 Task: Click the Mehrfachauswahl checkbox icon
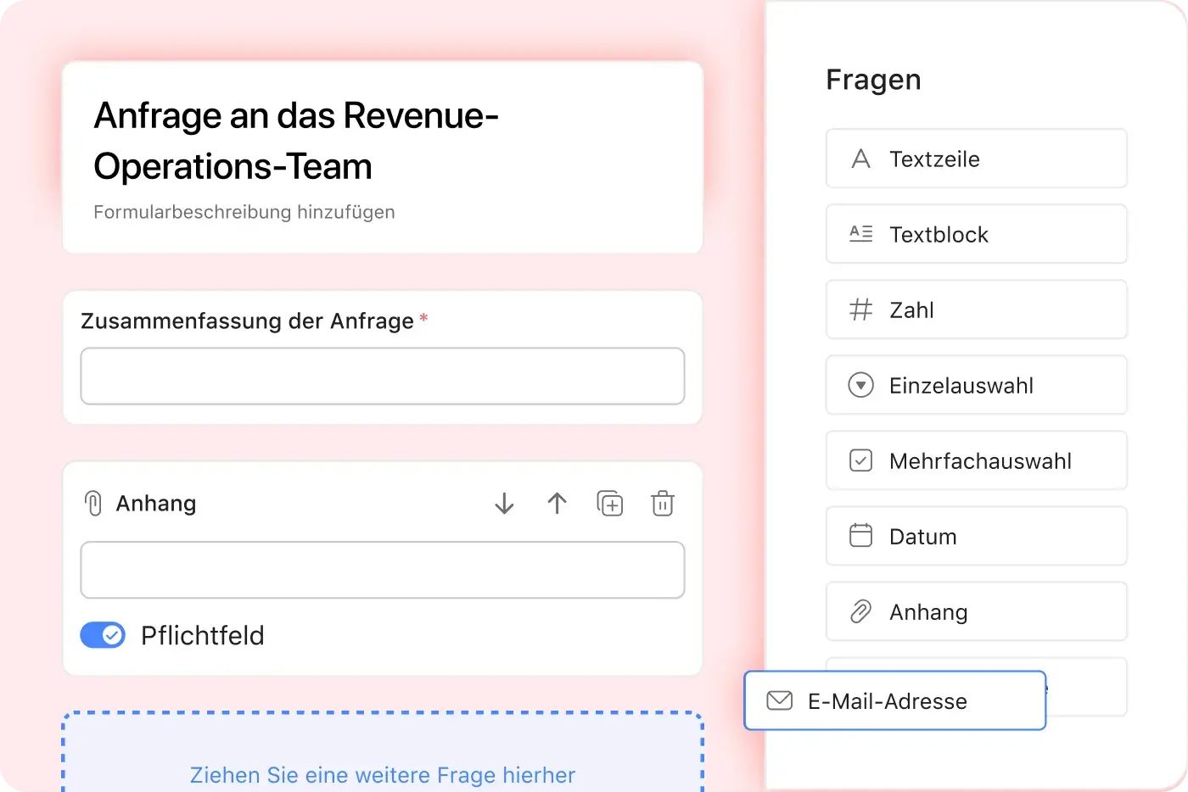click(x=860, y=460)
